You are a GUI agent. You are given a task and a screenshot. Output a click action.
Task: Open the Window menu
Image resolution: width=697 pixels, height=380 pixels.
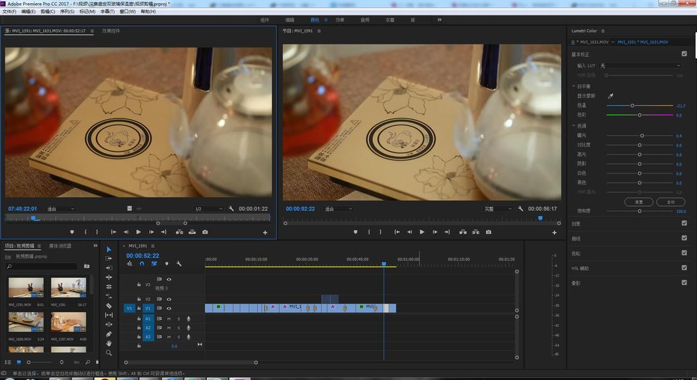tap(127, 11)
